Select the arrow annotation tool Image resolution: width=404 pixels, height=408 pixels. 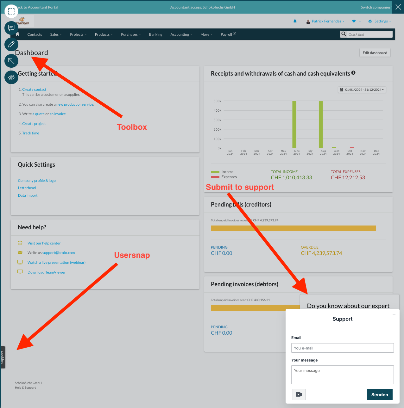pyautogui.click(x=11, y=61)
